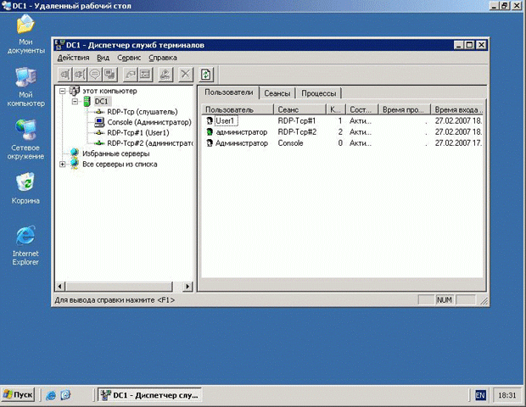
Task: Open the 'Пуск' Start menu
Action: (x=18, y=395)
